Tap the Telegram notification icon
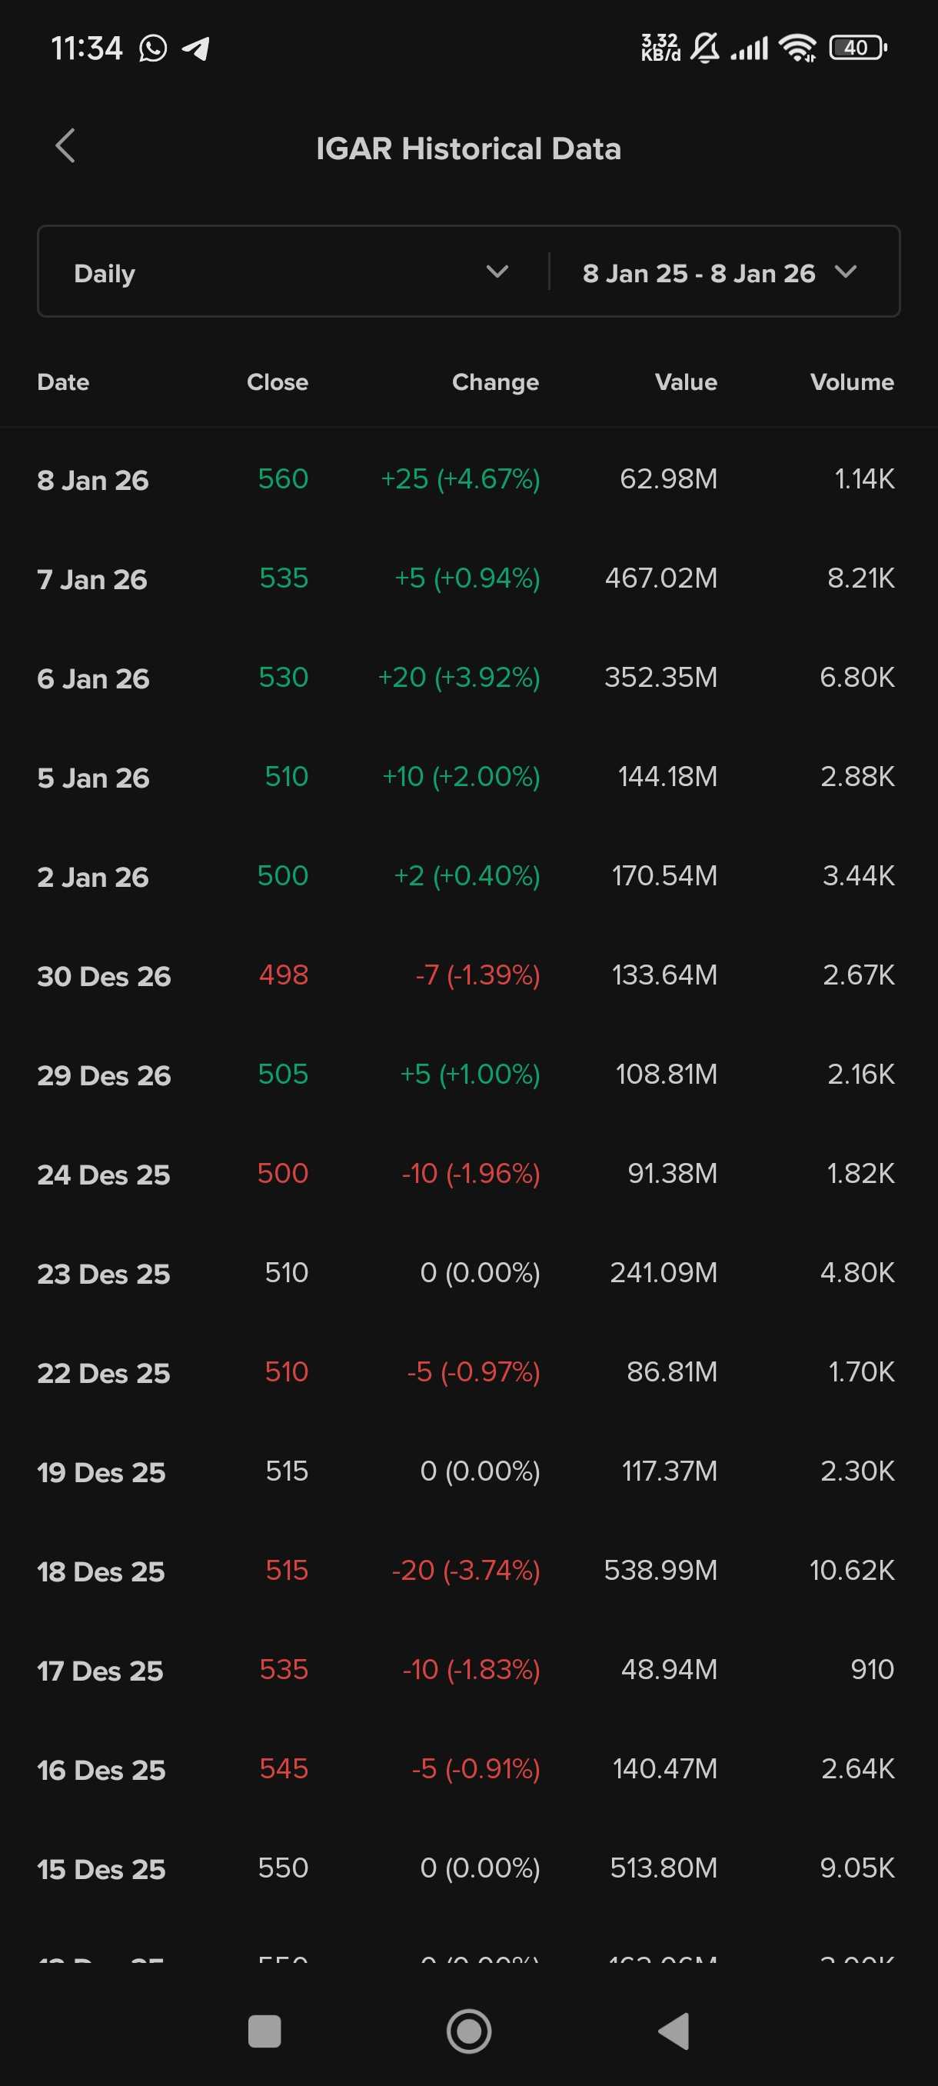938x2086 pixels. (x=196, y=48)
